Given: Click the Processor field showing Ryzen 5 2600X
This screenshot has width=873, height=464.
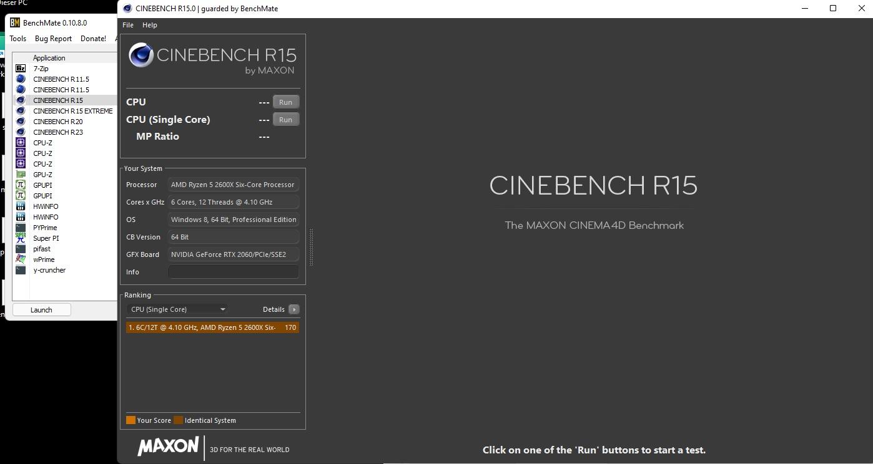Looking at the screenshot, I should coord(233,185).
